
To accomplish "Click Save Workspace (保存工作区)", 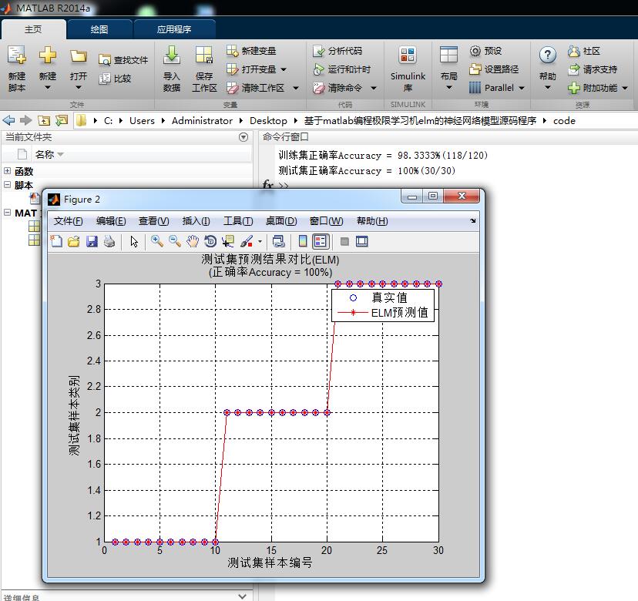I will coord(204,69).
